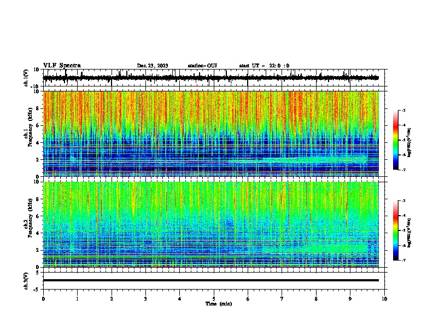433x335 pixels.
Task: Click the ch.1 spectrogram panel
Action: pyautogui.click(x=211, y=134)
